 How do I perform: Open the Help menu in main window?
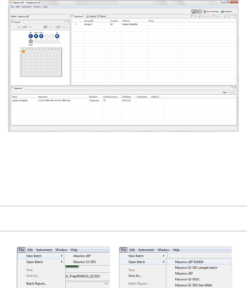click(45, 7)
